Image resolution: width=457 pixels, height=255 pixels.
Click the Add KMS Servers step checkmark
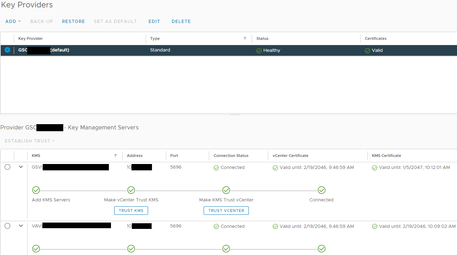tap(36, 190)
